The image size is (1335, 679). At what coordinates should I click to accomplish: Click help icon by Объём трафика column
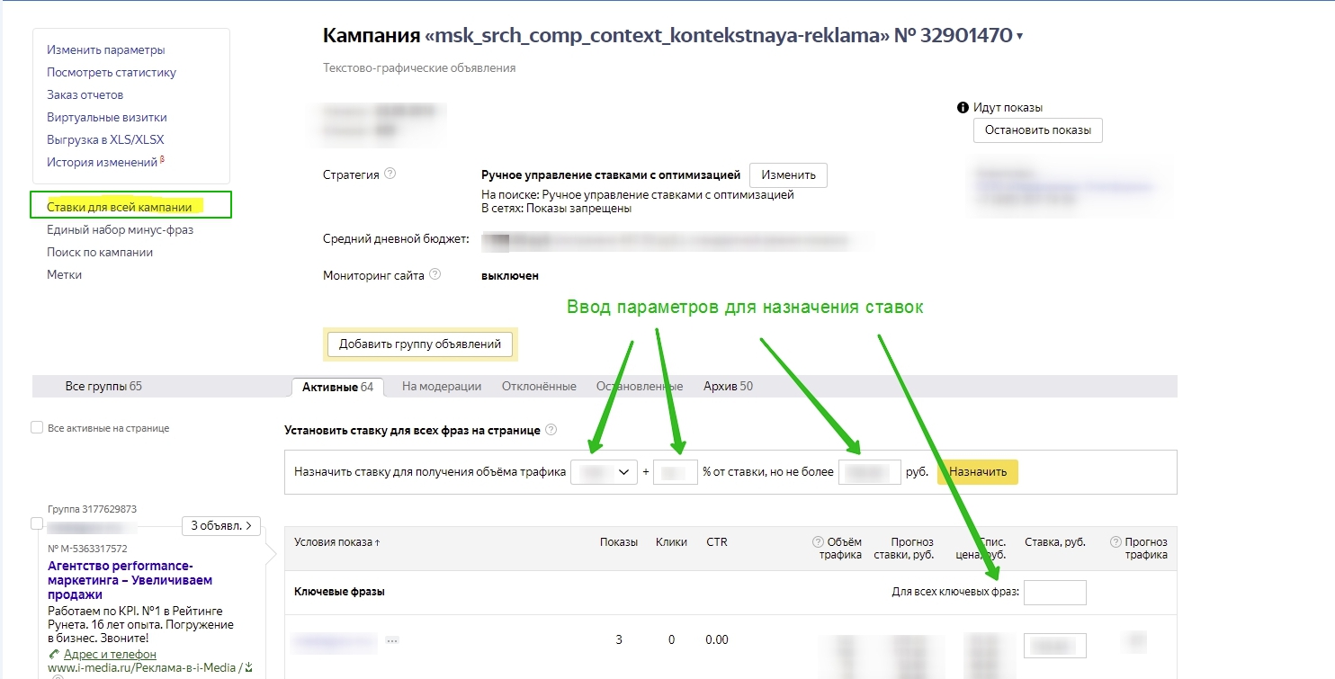point(818,542)
